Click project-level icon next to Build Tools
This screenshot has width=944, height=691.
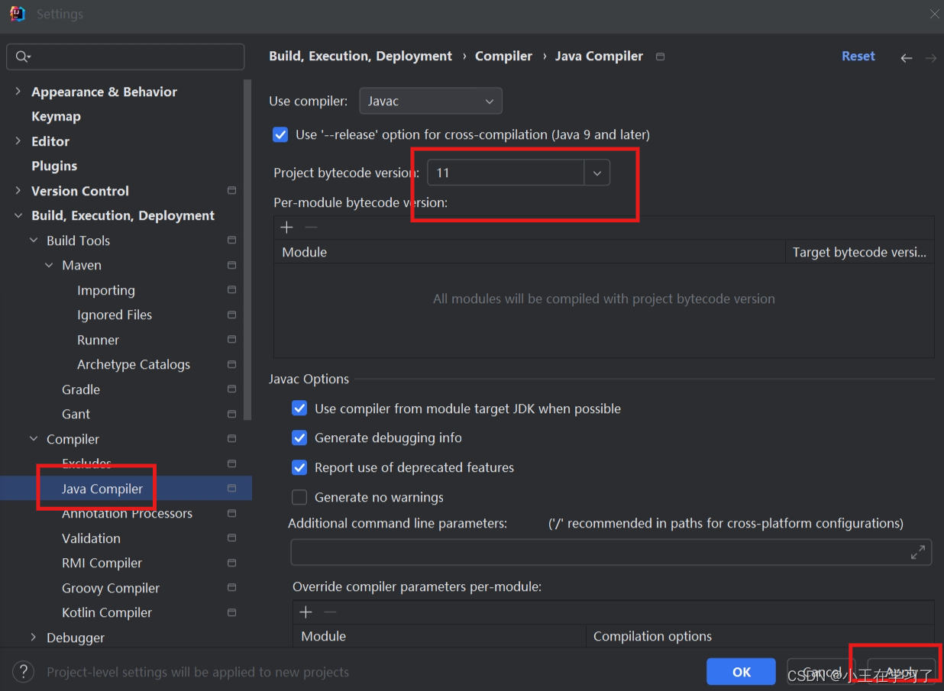(x=231, y=241)
